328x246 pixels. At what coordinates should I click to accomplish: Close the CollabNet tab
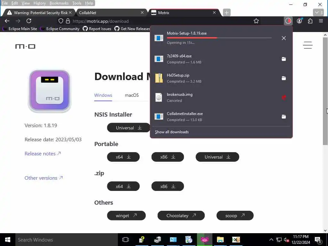(x=142, y=12)
